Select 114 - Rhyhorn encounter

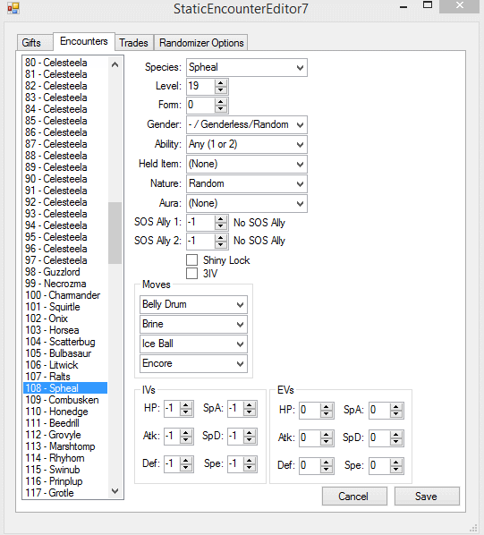click(65, 458)
